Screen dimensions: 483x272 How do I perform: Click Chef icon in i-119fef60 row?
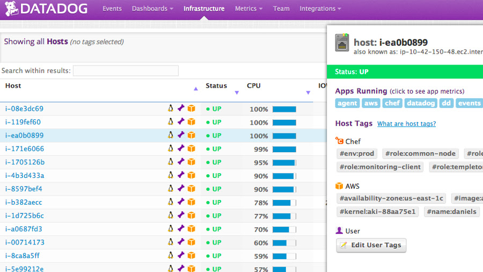[181, 121]
